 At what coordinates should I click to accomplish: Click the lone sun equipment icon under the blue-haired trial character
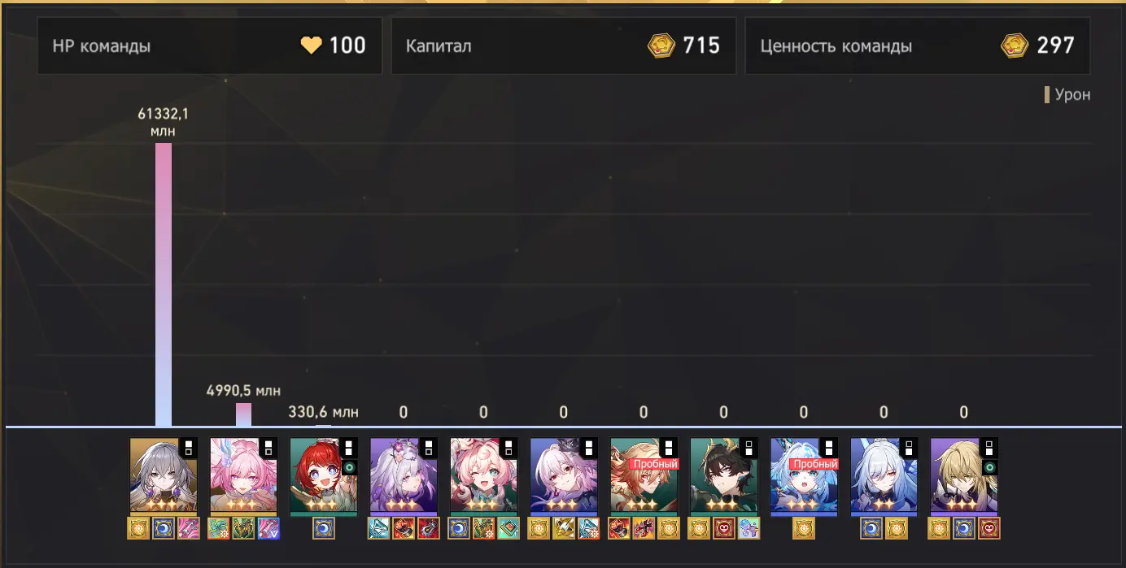coord(804,528)
